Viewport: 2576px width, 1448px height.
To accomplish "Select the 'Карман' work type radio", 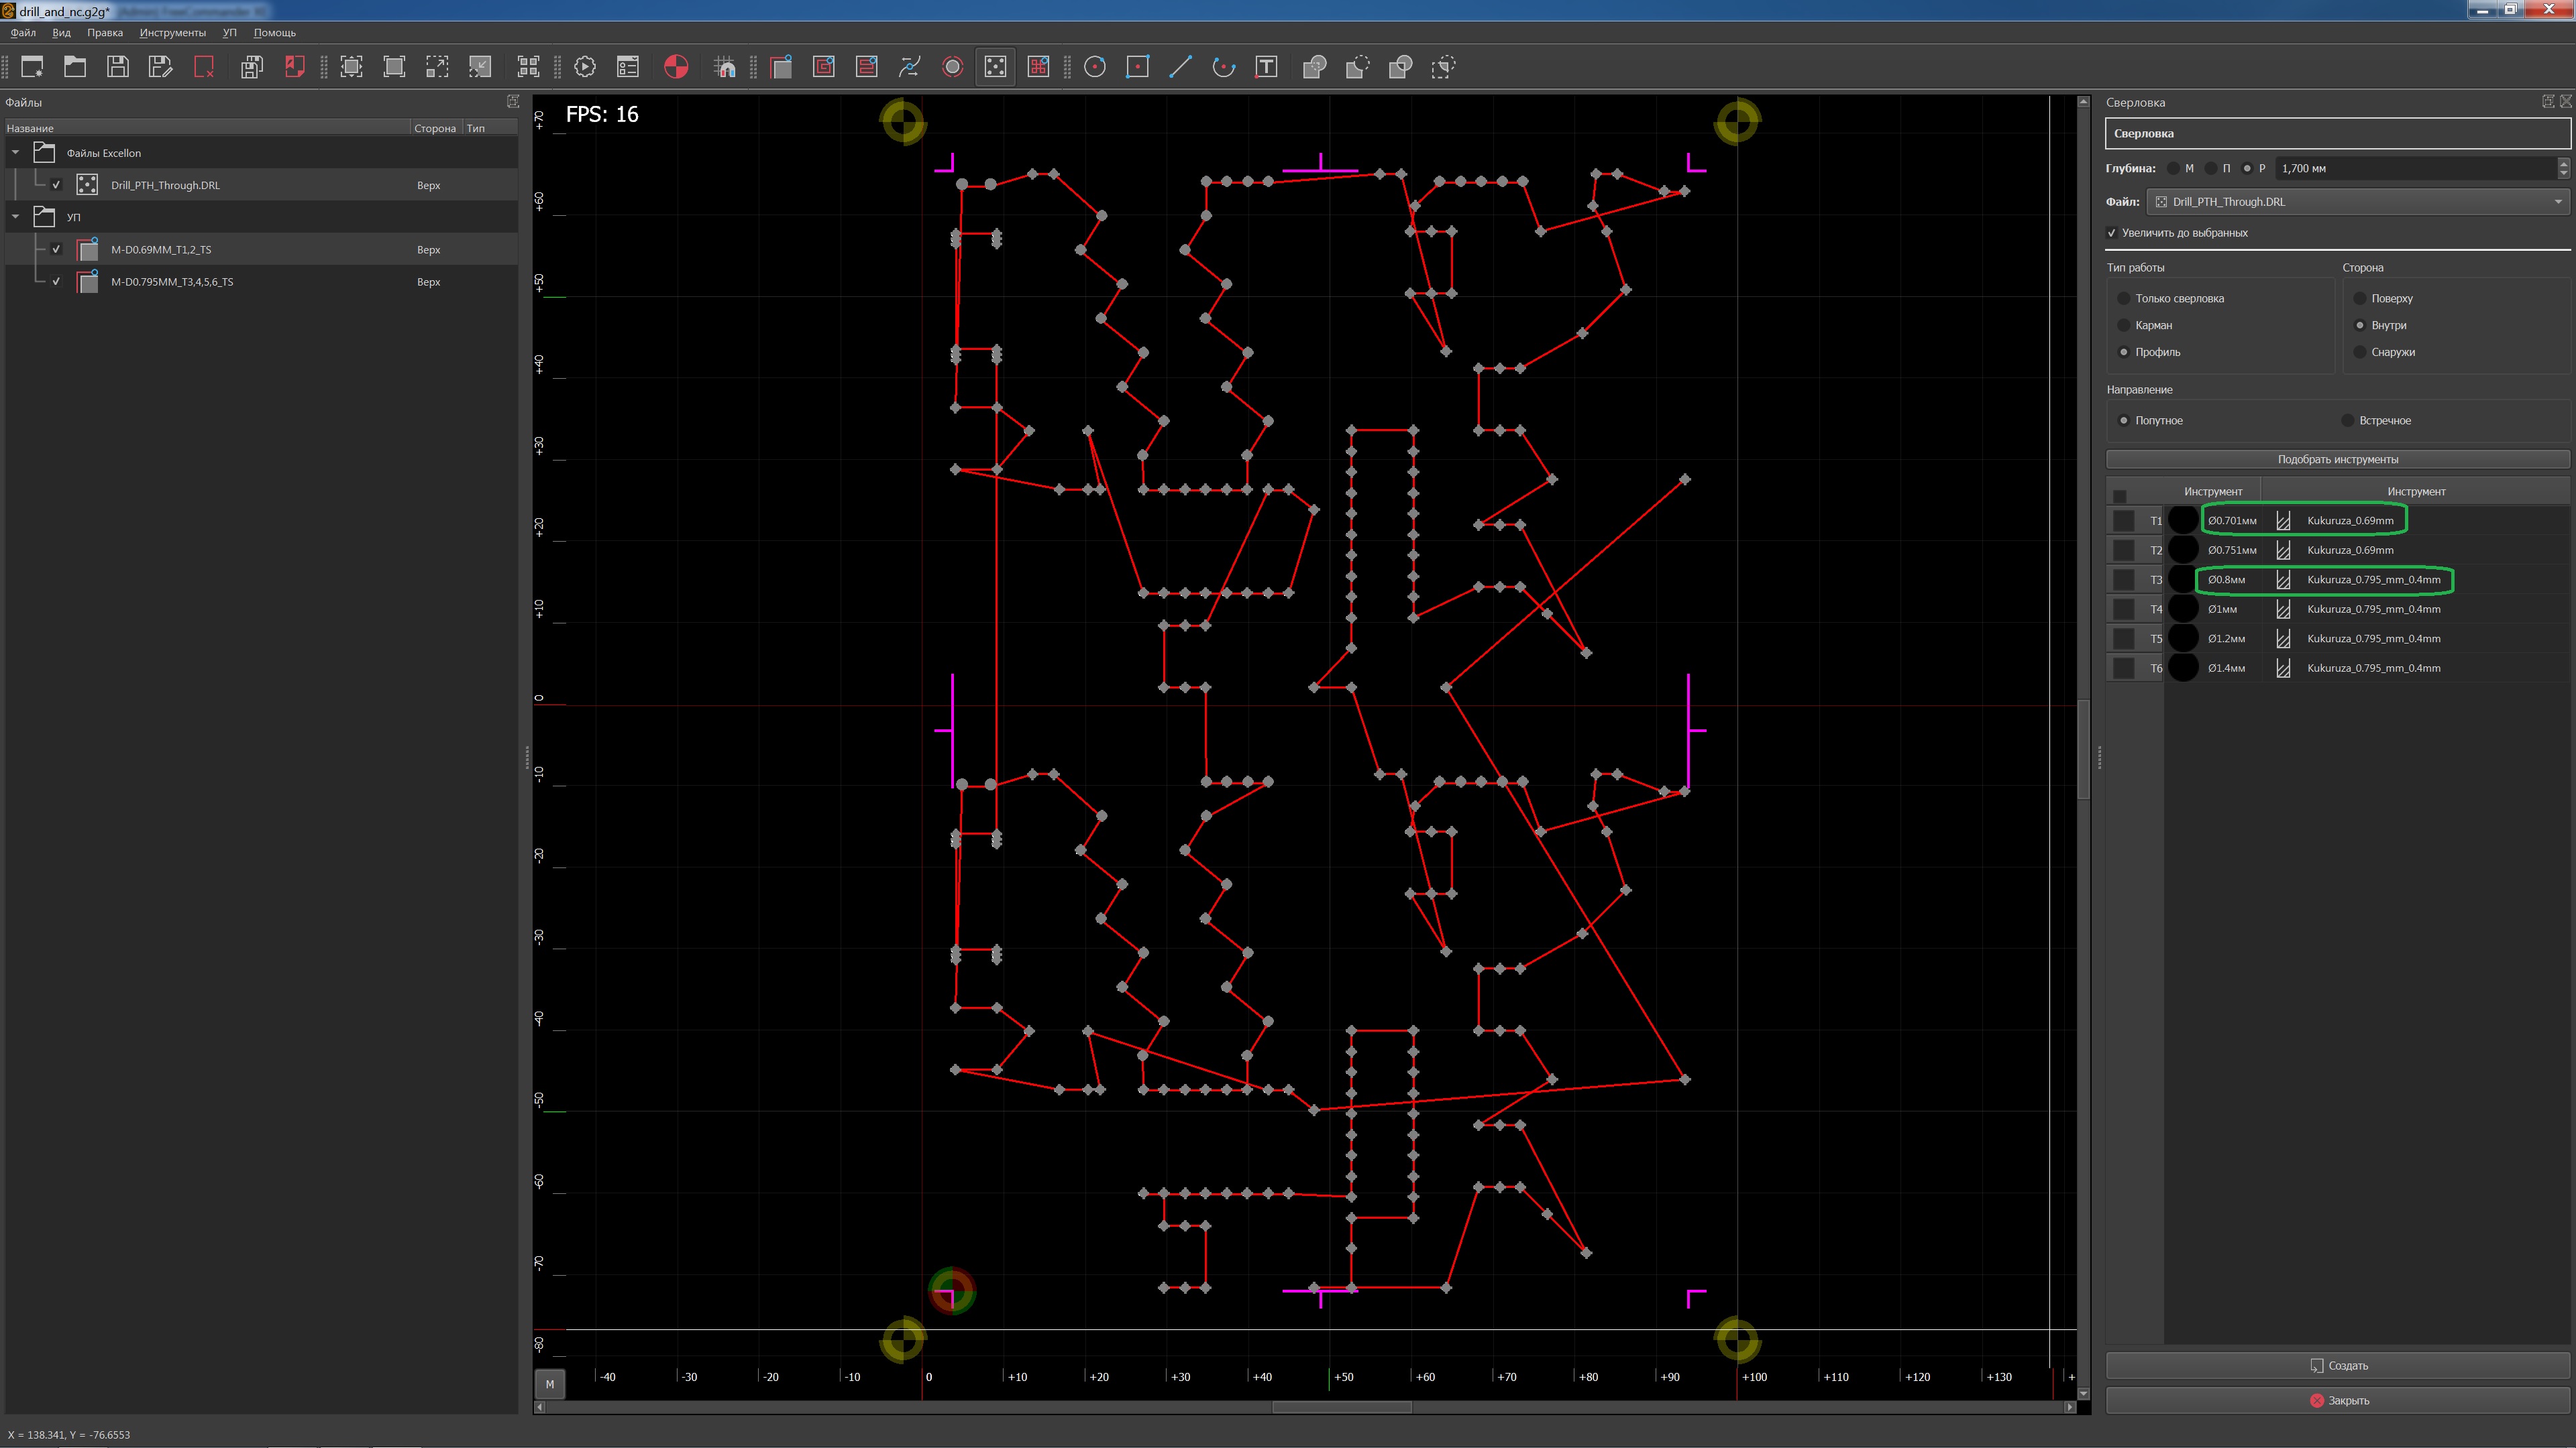I will [x=2123, y=324].
